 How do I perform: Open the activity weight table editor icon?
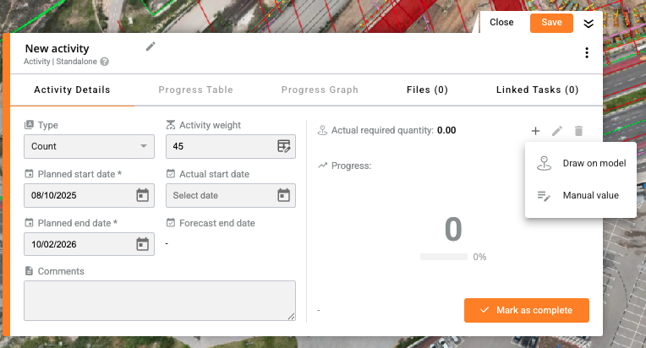pos(284,146)
